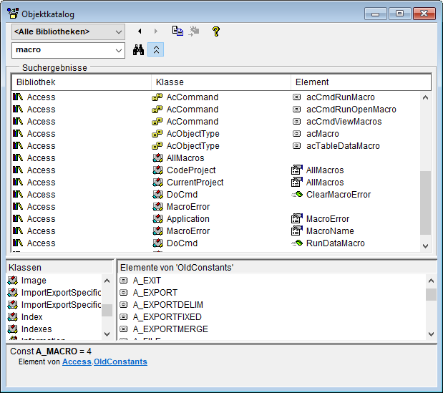Open the OldConstants link in details
This screenshot has width=443, height=393.
(x=120, y=362)
